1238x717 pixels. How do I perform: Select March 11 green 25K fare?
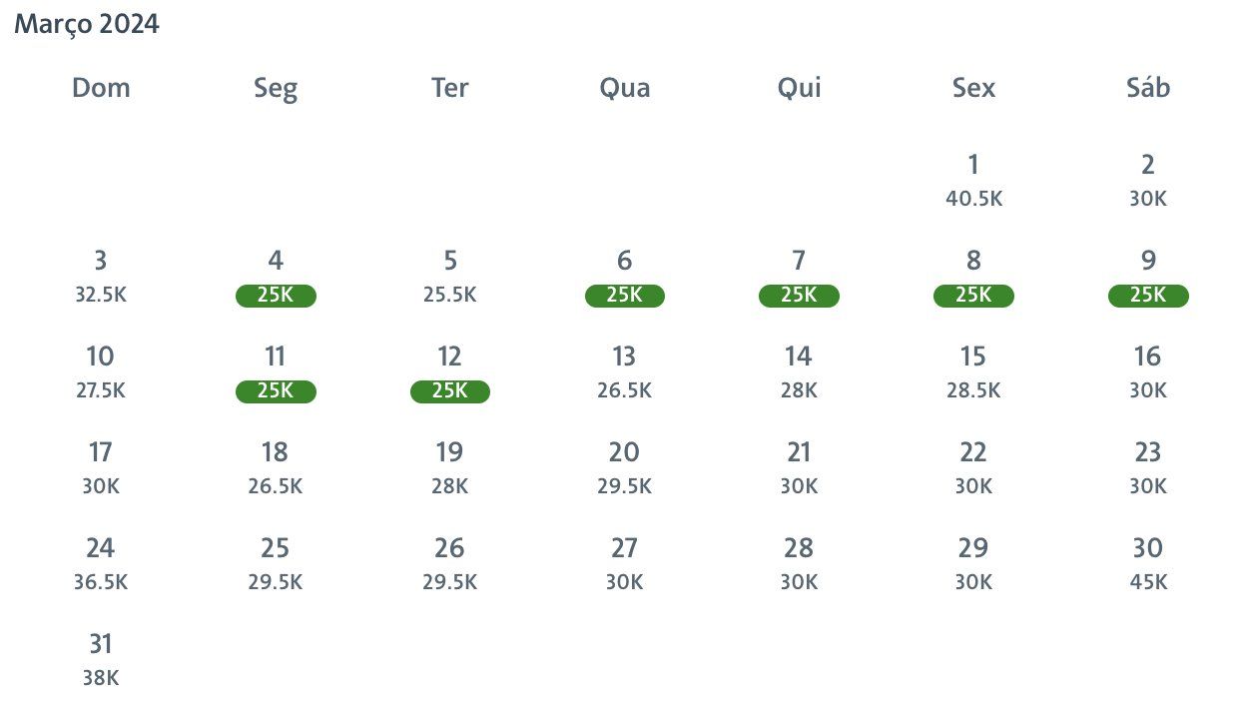[x=276, y=391]
